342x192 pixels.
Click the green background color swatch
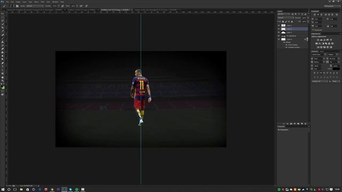point(4,87)
